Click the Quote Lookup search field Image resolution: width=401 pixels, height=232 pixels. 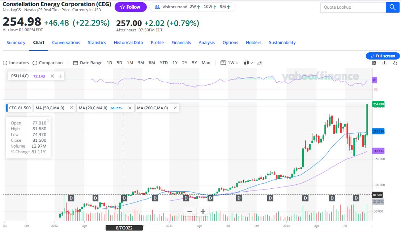(x=353, y=7)
